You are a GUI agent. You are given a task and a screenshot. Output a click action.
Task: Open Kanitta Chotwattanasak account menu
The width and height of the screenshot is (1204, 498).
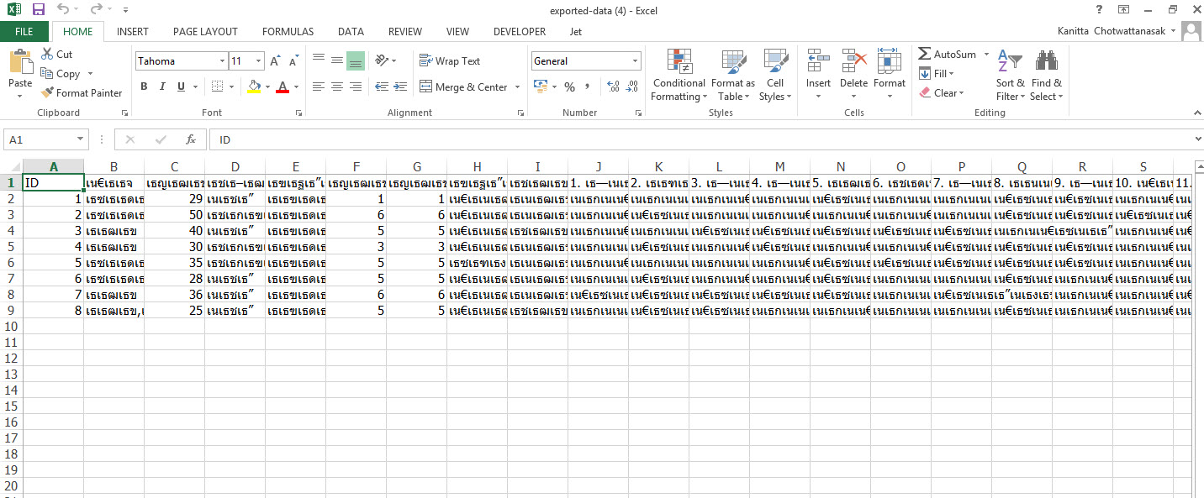(x=1117, y=32)
